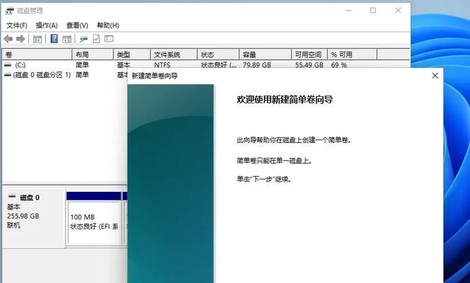The image size is (470, 283).
Task: Select the 100 MB EFI partition block
Action: tap(94, 222)
